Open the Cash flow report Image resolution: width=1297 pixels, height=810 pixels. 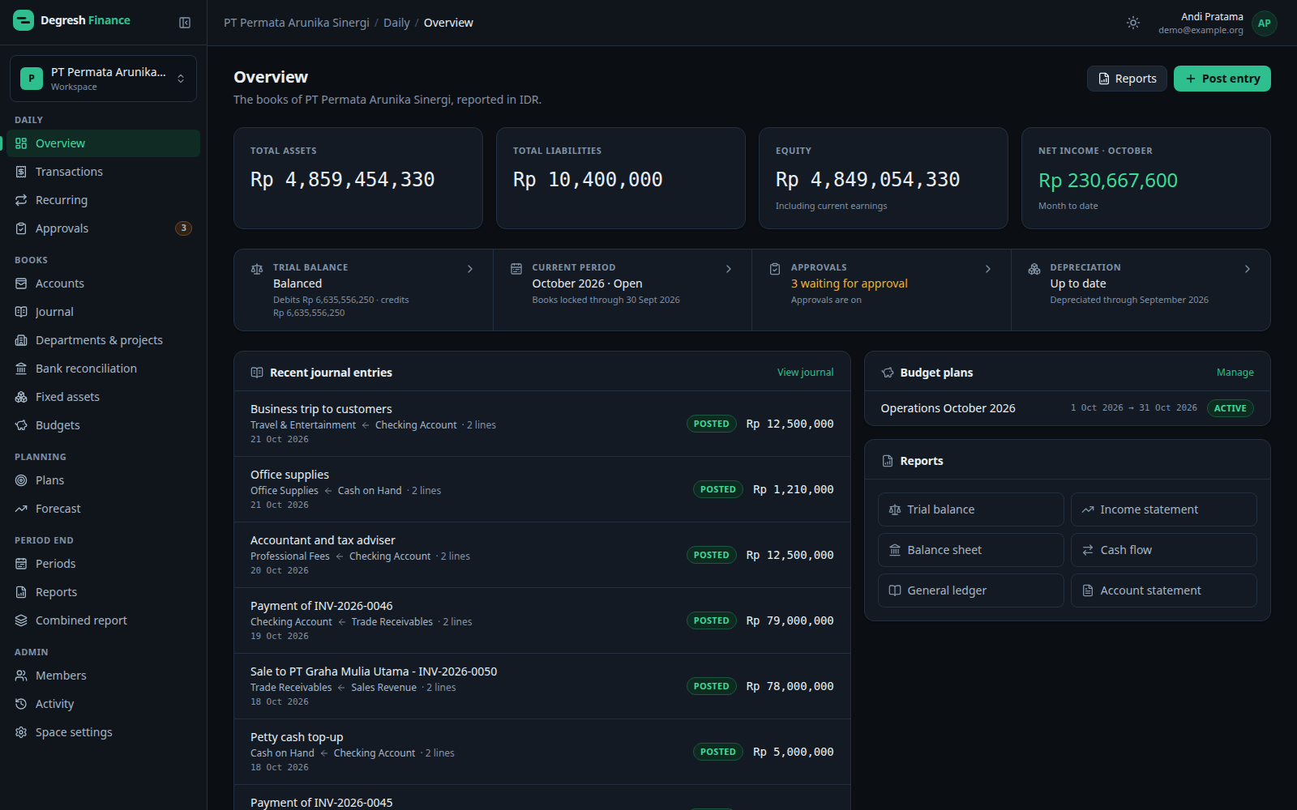pyautogui.click(x=1163, y=550)
